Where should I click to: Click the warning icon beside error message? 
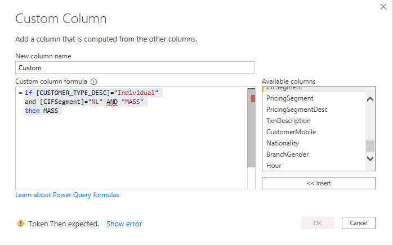click(x=21, y=224)
